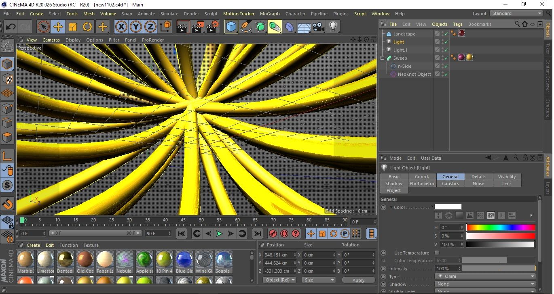Click the Apply coordinates button
Image resolution: width=554 pixels, height=294 pixels.
click(x=358, y=280)
